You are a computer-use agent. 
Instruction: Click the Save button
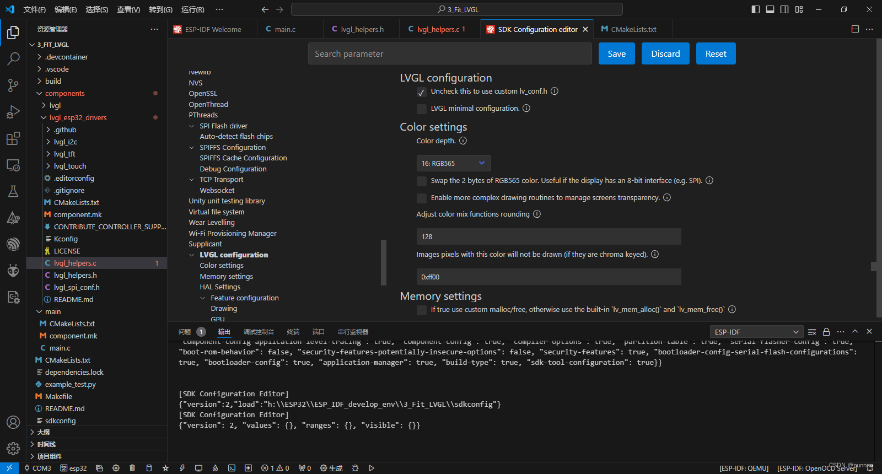pyautogui.click(x=617, y=53)
